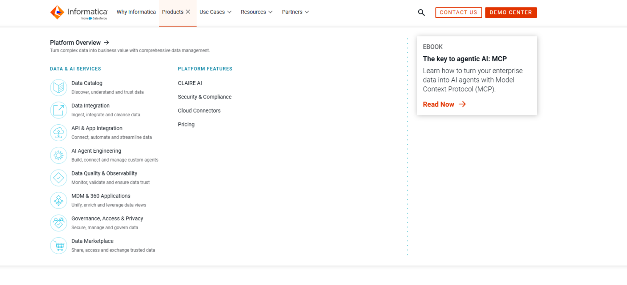Click the CONTACT US button
Viewport: 627px width, 285px height.
click(458, 13)
